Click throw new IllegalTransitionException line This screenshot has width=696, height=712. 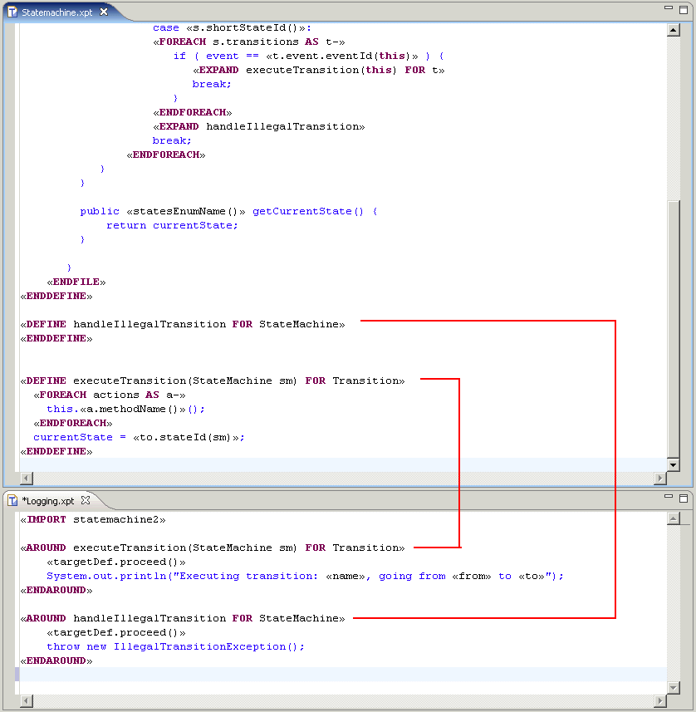coord(175,646)
